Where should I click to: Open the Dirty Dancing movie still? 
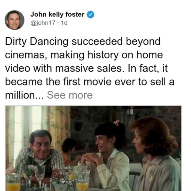(x=93, y=148)
